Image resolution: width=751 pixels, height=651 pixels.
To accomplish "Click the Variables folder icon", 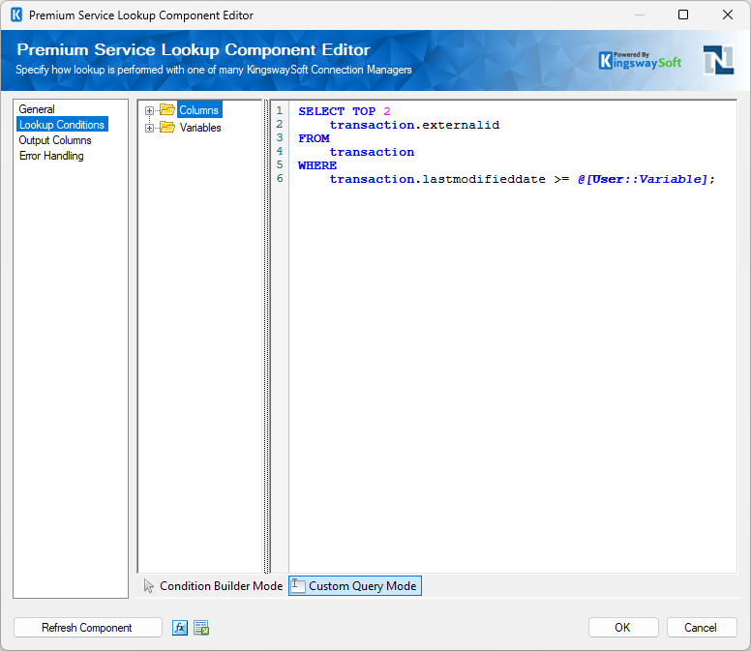I will pos(167,128).
